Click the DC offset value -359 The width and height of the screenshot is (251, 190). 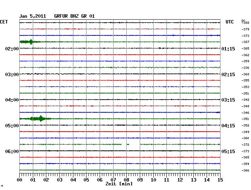click(245, 61)
